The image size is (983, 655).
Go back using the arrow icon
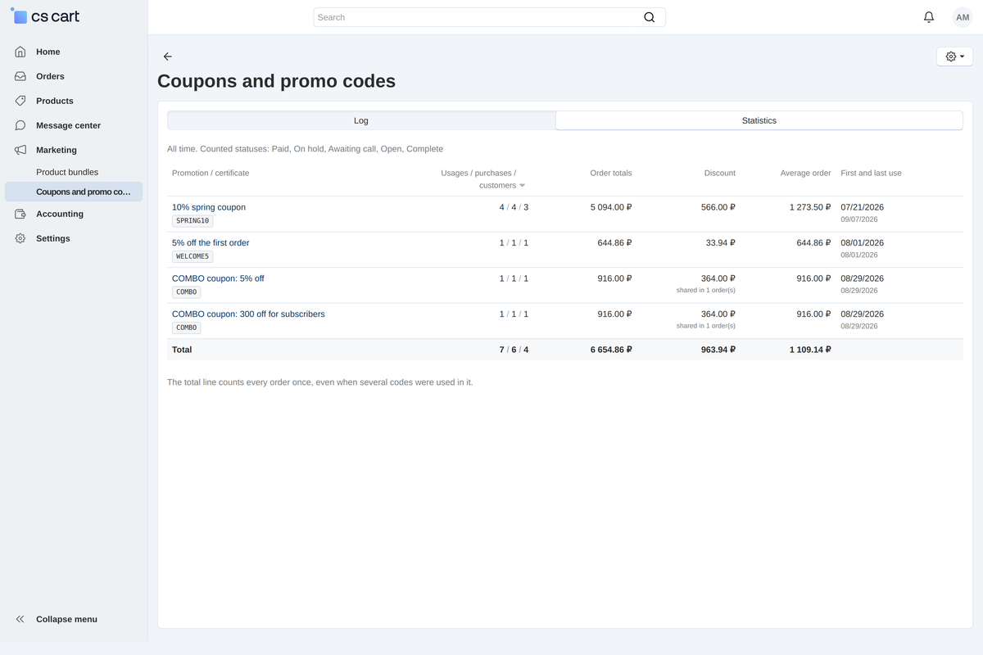(x=168, y=56)
